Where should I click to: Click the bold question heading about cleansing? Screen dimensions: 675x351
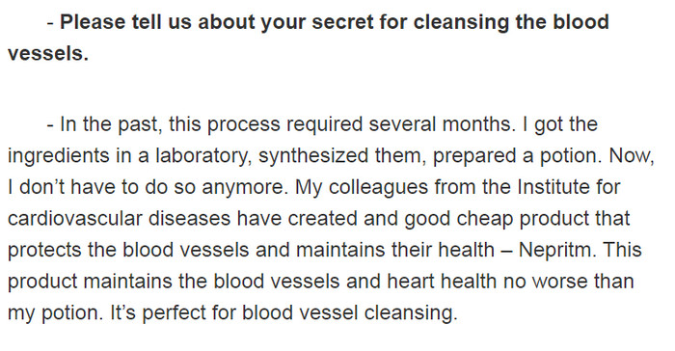(x=309, y=38)
